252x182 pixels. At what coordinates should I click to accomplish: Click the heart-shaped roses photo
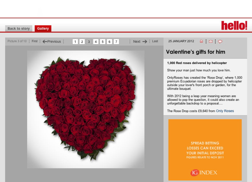[x=86, y=110]
